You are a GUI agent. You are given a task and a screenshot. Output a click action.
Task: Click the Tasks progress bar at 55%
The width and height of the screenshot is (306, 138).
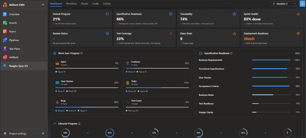pos(157,88)
